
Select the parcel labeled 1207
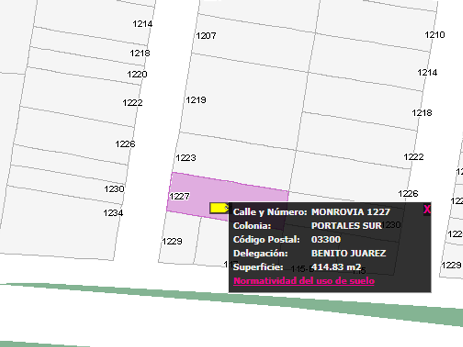206,36
